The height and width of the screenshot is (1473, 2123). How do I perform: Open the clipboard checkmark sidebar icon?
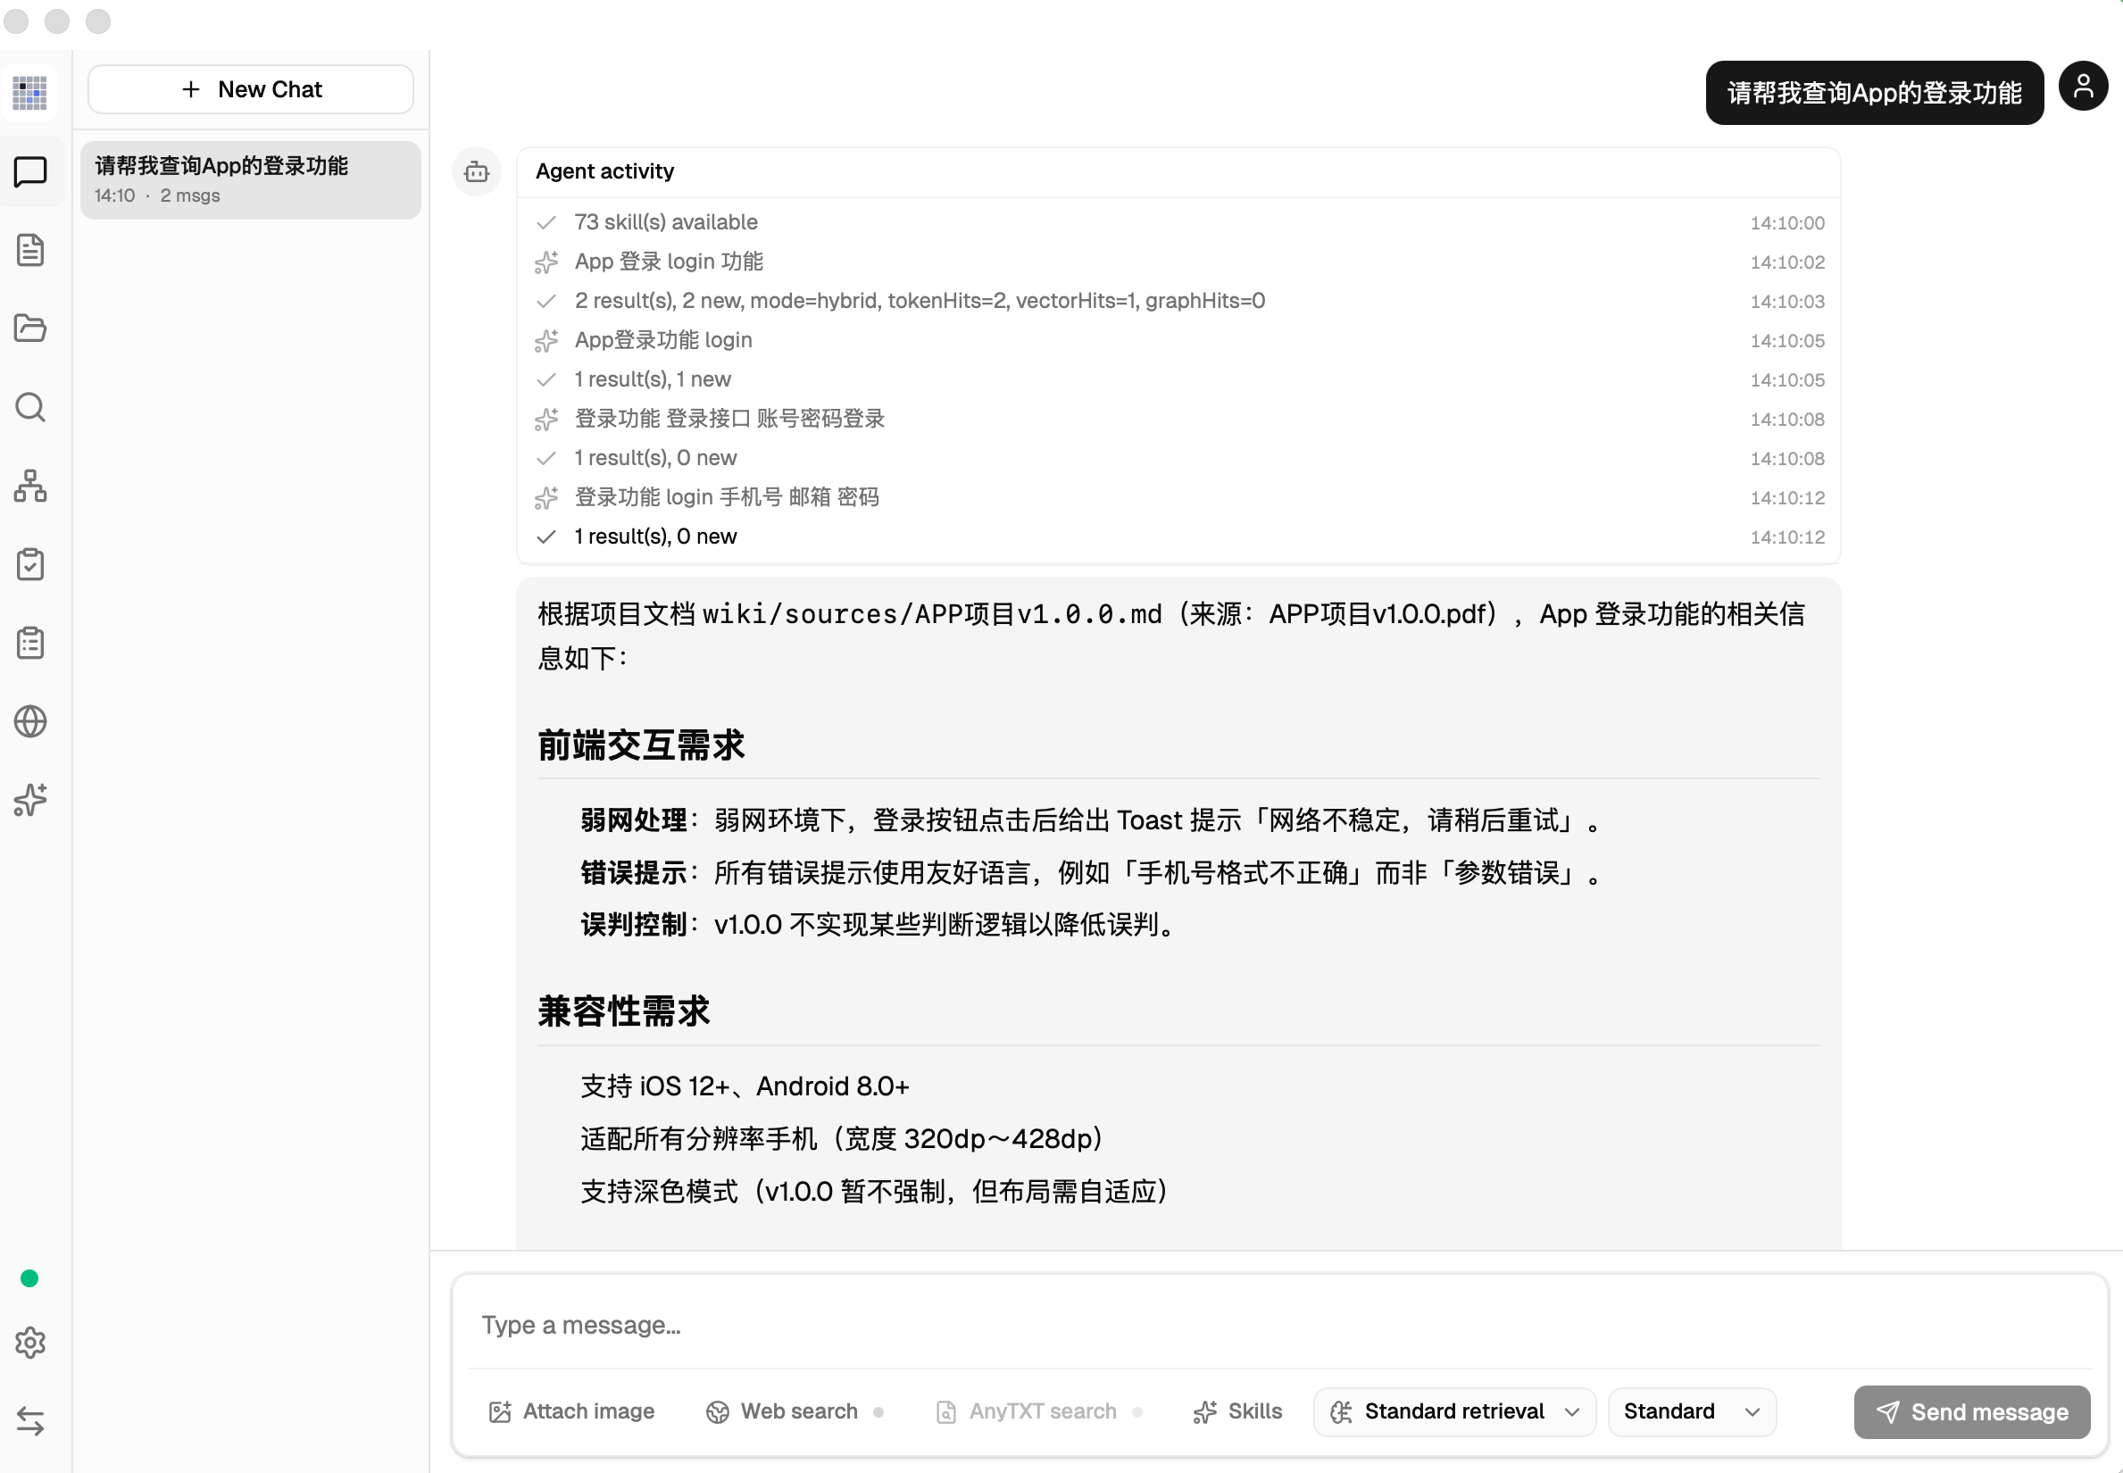[30, 564]
